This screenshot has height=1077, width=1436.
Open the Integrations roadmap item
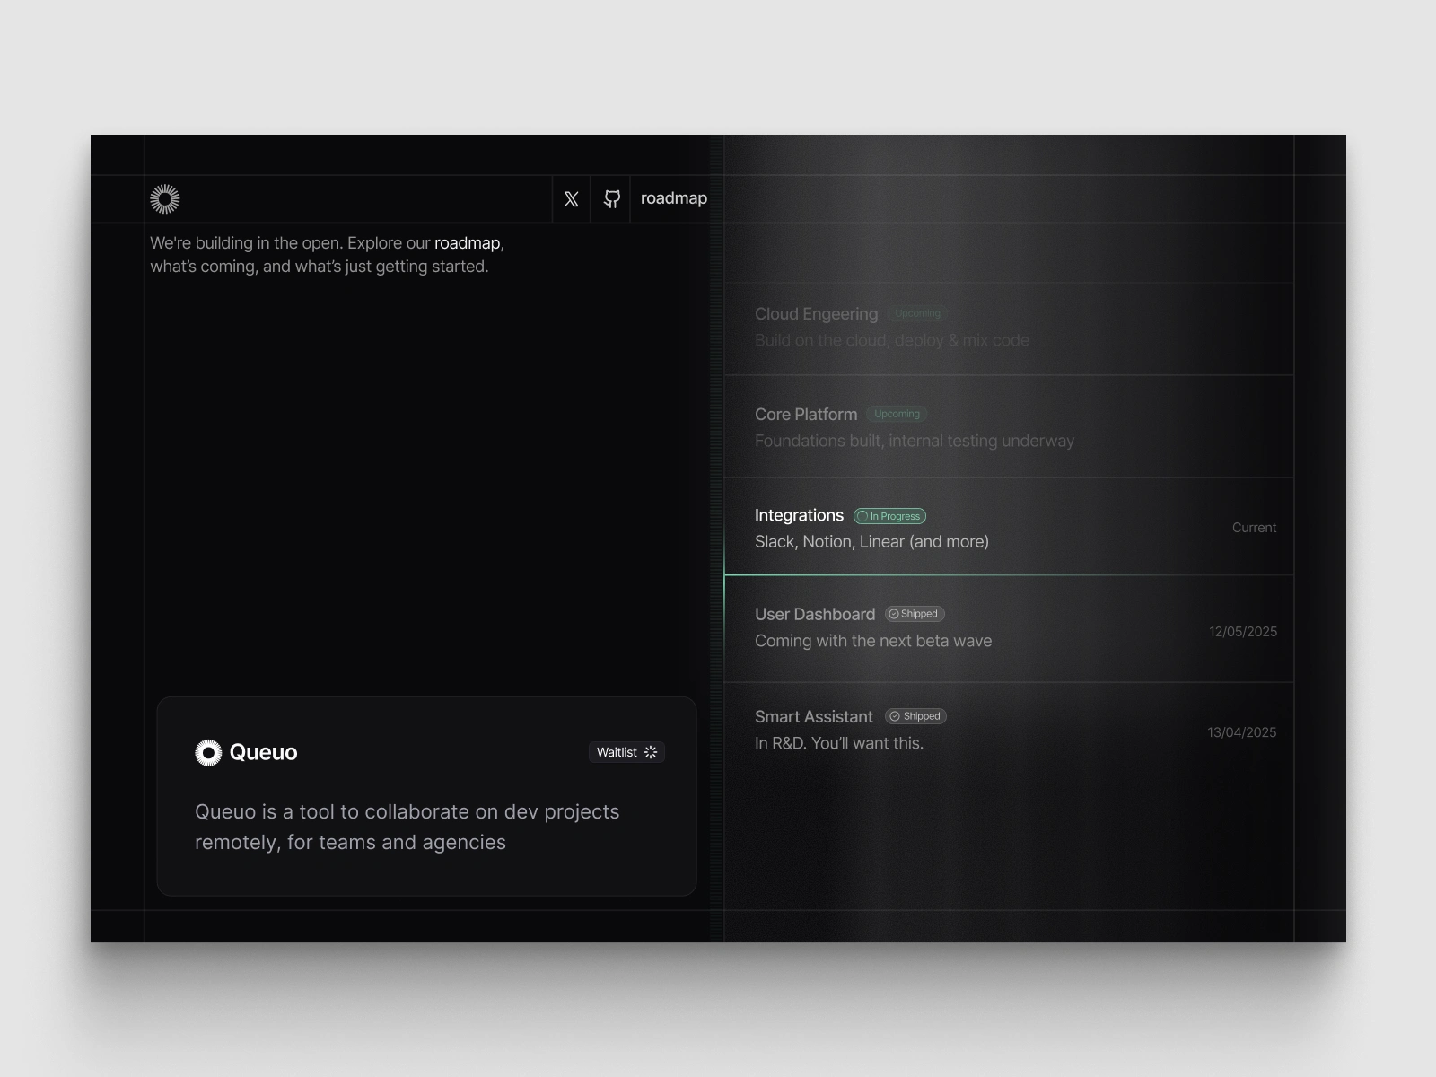coord(1009,527)
